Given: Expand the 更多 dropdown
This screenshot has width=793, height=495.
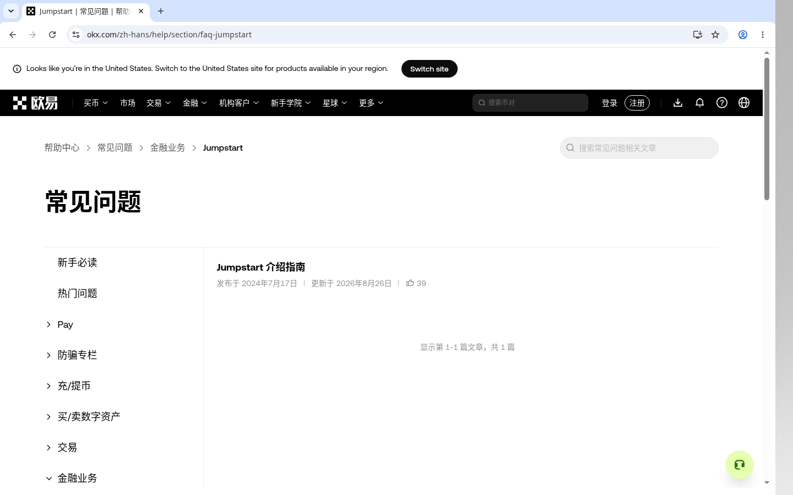Looking at the screenshot, I should point(371,103).
